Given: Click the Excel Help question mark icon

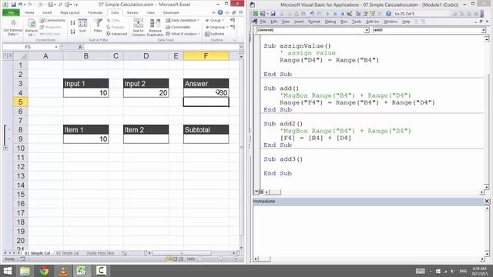Looking at the screenshot, I should tap(220, 12).
